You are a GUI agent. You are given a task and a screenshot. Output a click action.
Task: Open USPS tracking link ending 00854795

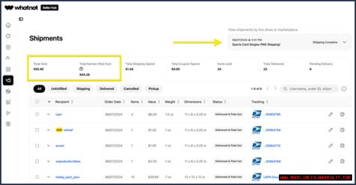click(x=272, y=114)
